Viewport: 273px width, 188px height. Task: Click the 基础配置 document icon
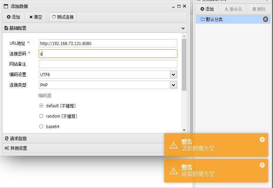coord(6,28)
